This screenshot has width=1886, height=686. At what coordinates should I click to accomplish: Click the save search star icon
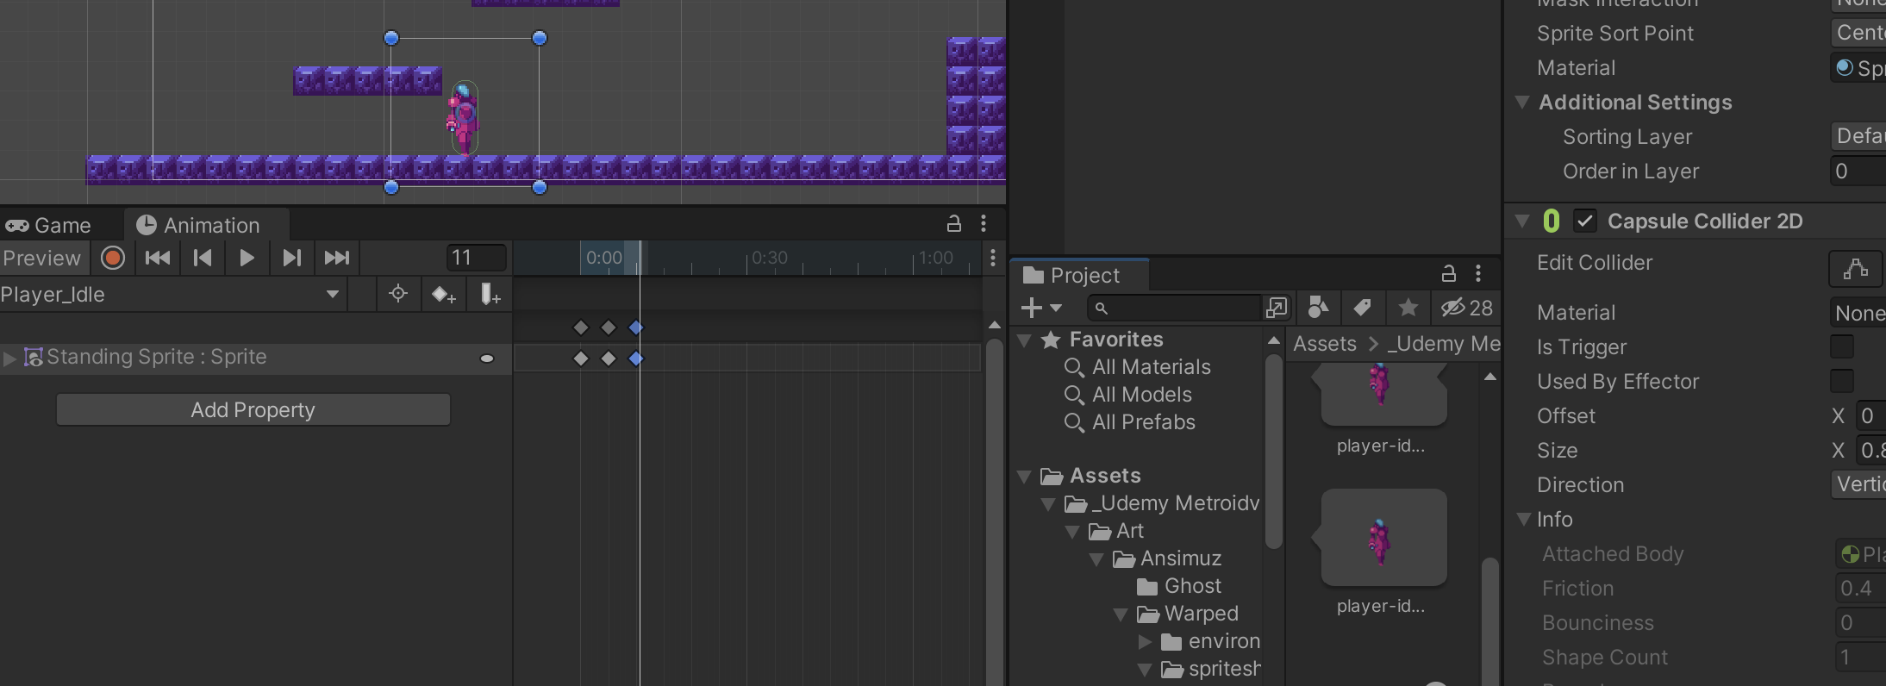coord(1408,308)
